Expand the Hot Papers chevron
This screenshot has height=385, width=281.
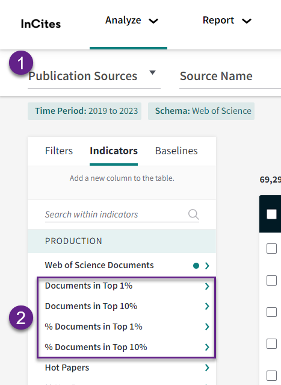pyautogui.click(x=207, y=368)
